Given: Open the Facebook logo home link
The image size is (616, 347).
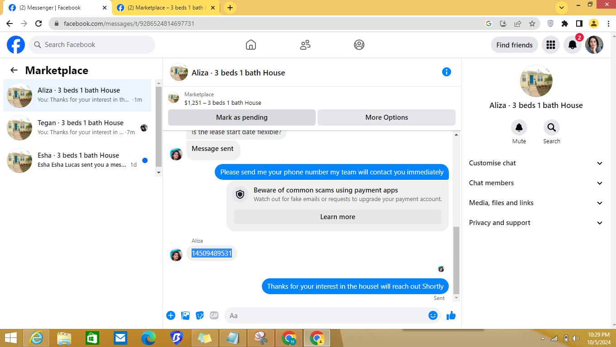Looking at the screenshot, I should (16, 45).
